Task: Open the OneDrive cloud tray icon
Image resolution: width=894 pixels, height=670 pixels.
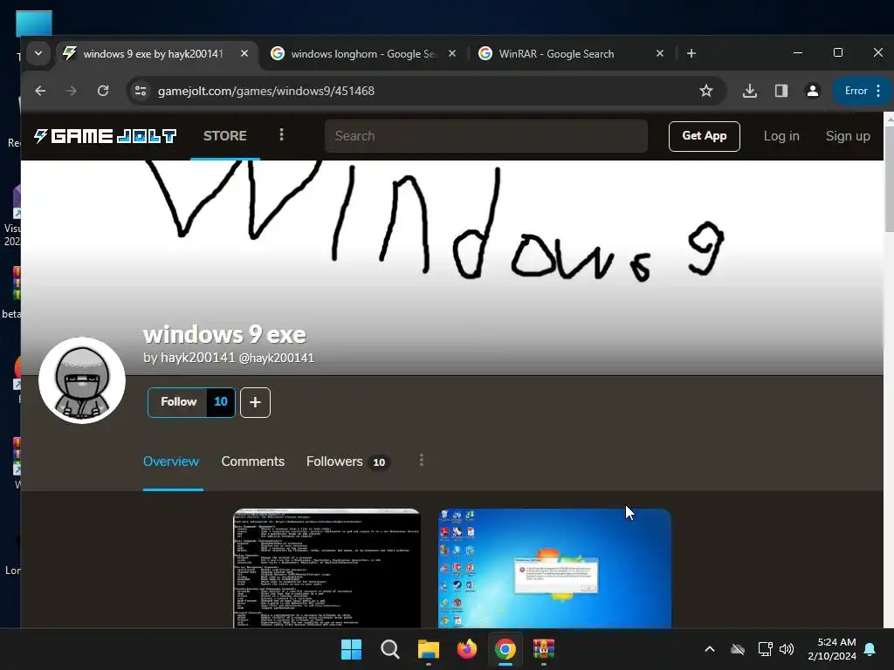Action: [x=738, y=649]
